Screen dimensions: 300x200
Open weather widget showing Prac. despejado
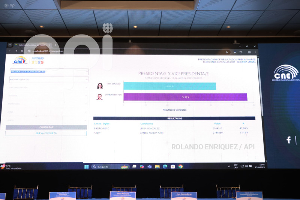[11, 167]
